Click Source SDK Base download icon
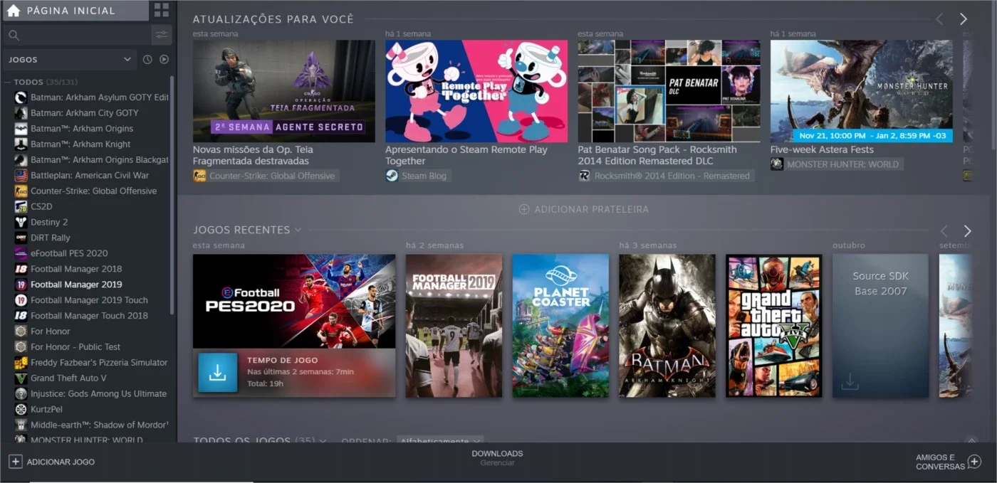The width and height of the screenshot is (997, 483). point(850,382)
